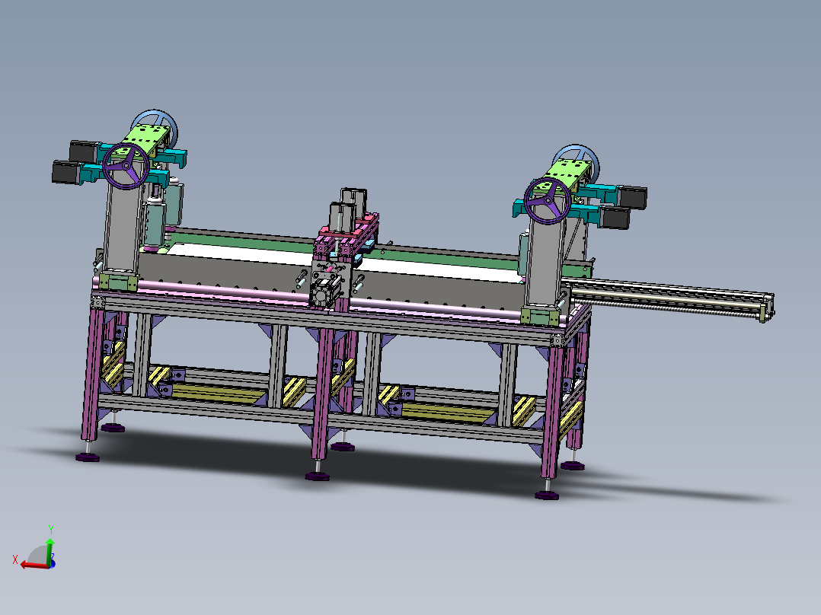Select the white sheet on the table top
Image resolution: width=821 pixels, height=615 pixels.
(x=346, y=263)
